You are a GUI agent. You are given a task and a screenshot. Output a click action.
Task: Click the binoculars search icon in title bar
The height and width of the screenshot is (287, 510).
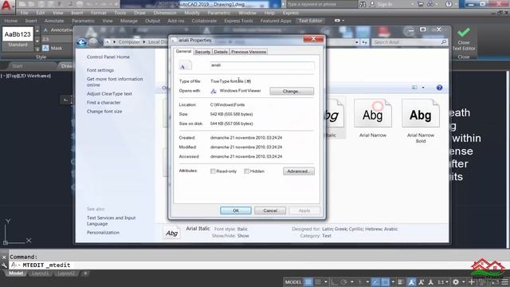[x=363, y=4]
